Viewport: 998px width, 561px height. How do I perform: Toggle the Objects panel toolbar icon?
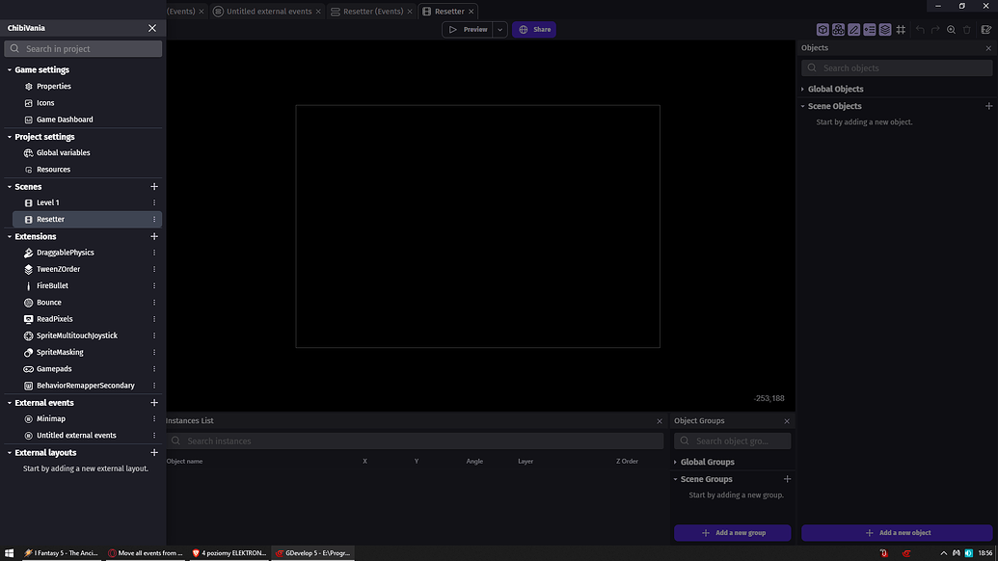click(823, 29)
